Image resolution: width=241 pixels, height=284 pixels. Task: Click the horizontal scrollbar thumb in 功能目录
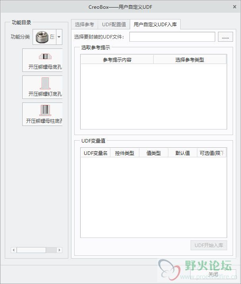coord(31,250)
